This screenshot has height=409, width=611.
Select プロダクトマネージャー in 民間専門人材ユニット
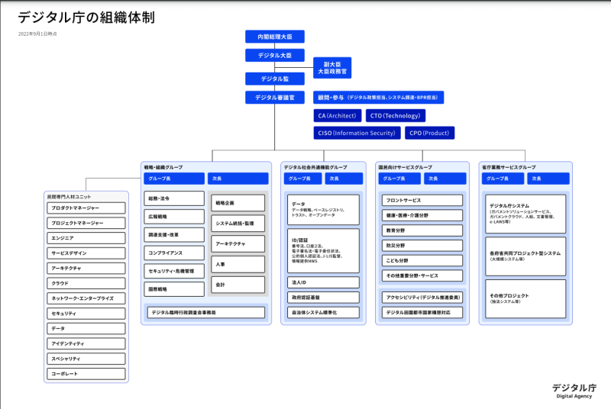coord(86,208)
